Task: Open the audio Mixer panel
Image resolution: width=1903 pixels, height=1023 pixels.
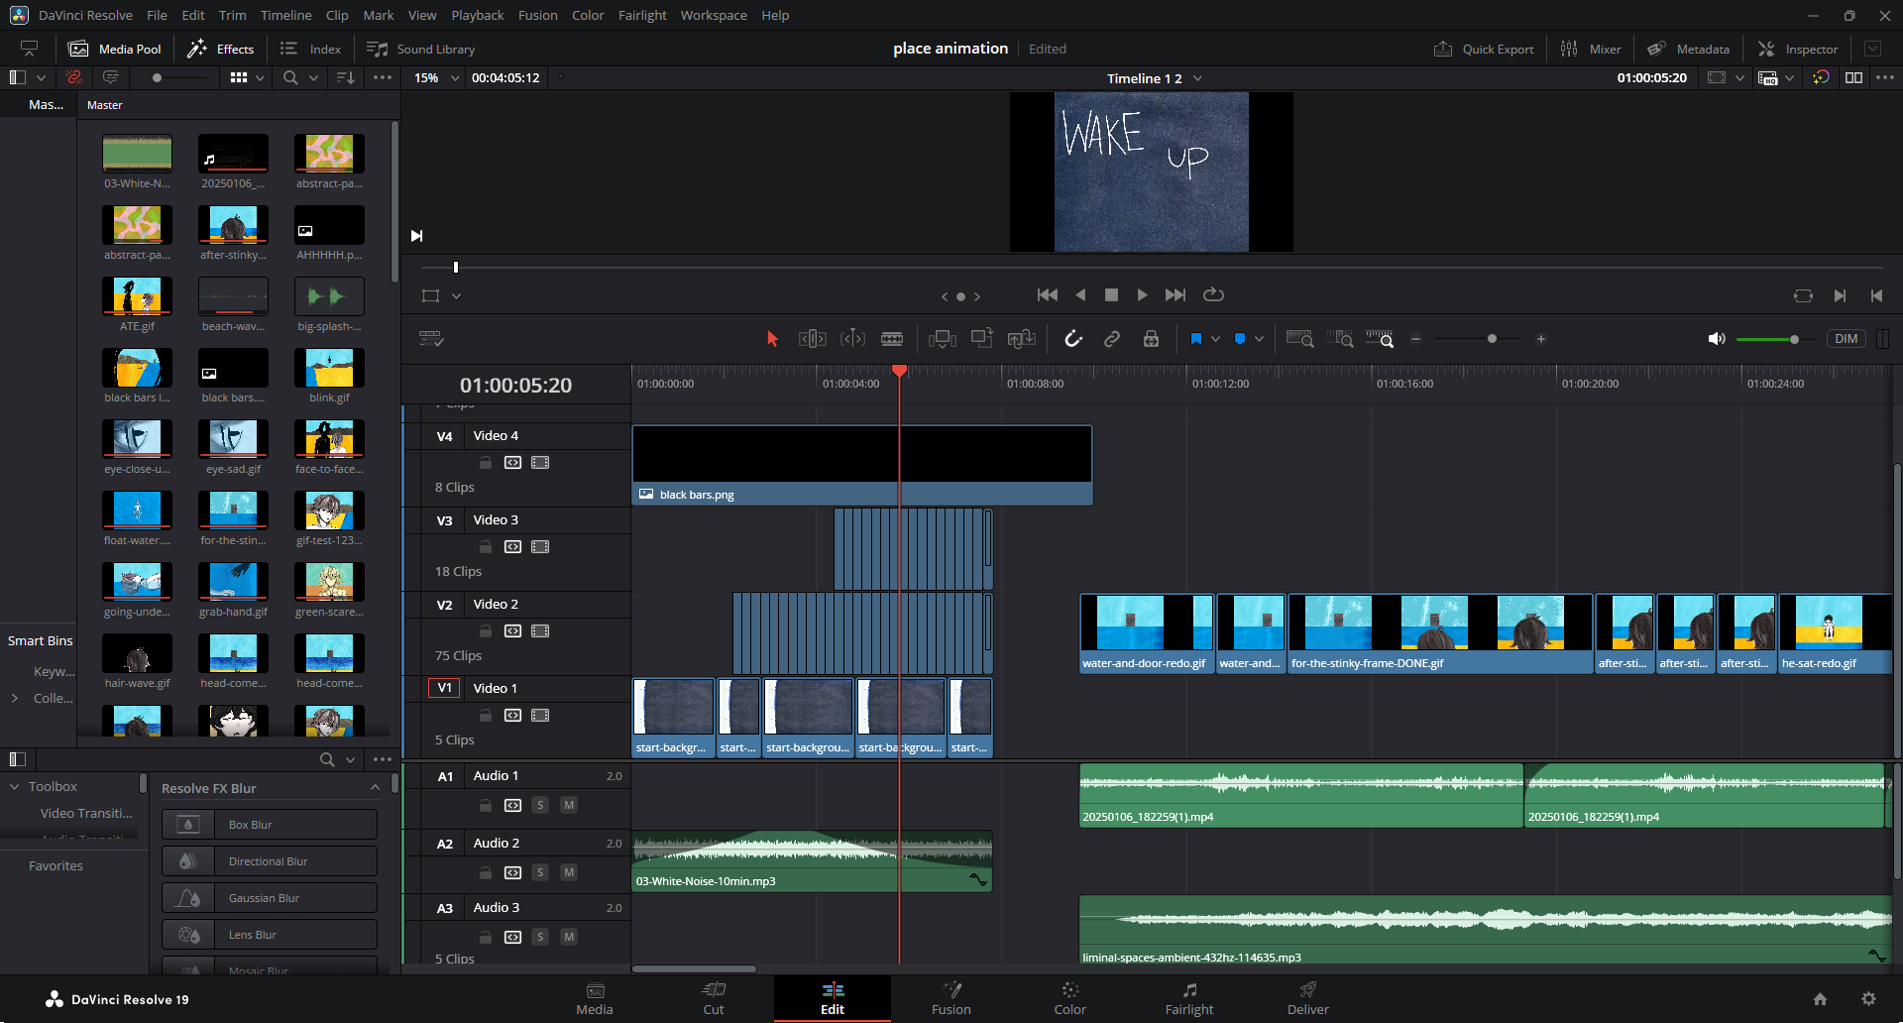Action: (1591, 49)
